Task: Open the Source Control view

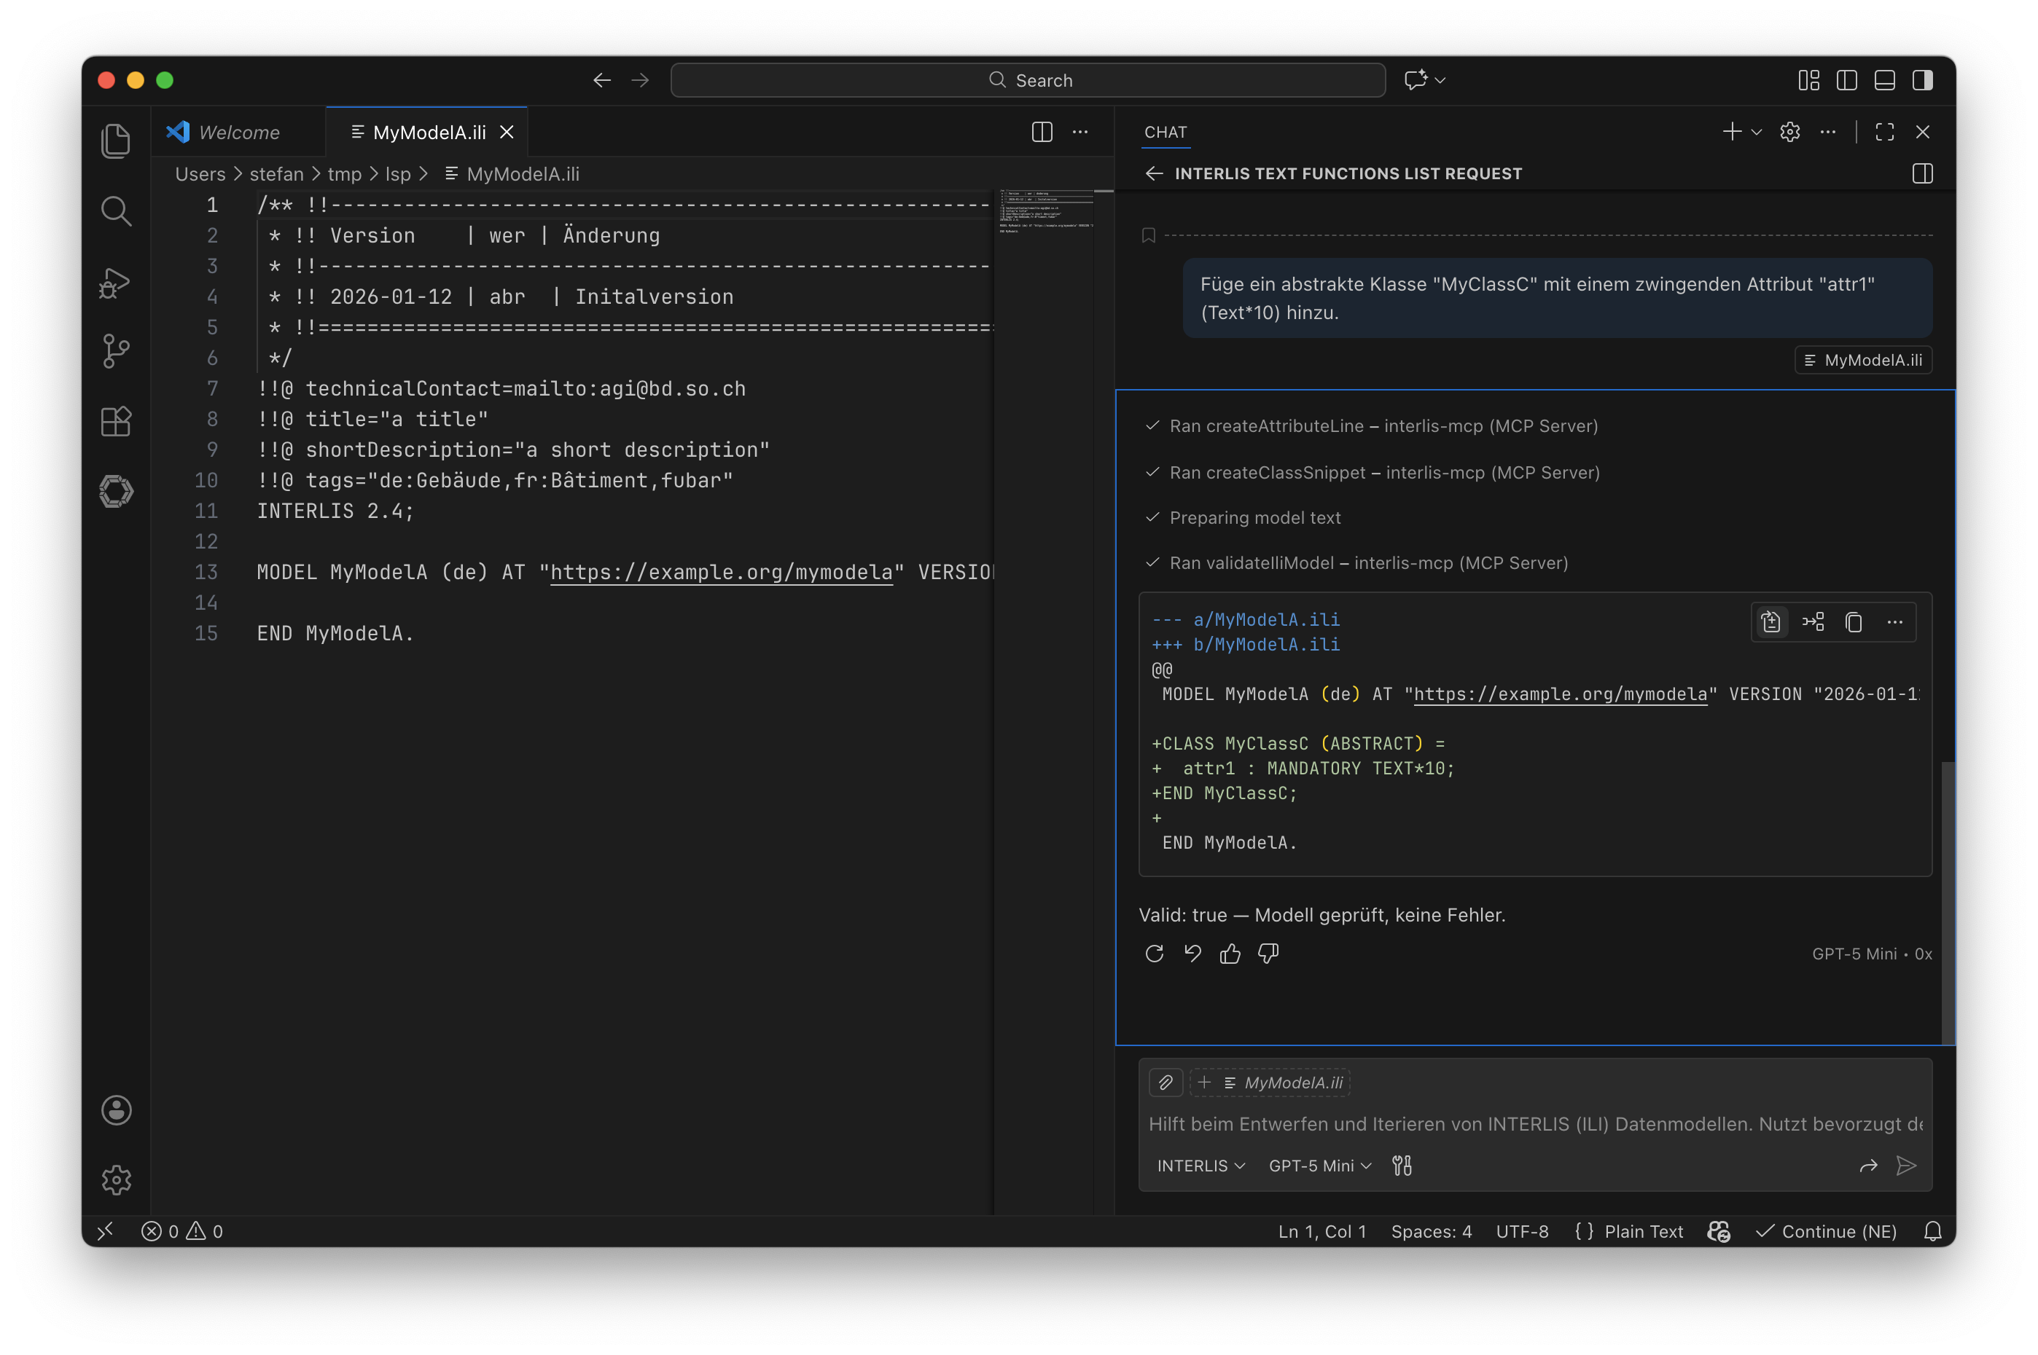Action: pos(116,350)
